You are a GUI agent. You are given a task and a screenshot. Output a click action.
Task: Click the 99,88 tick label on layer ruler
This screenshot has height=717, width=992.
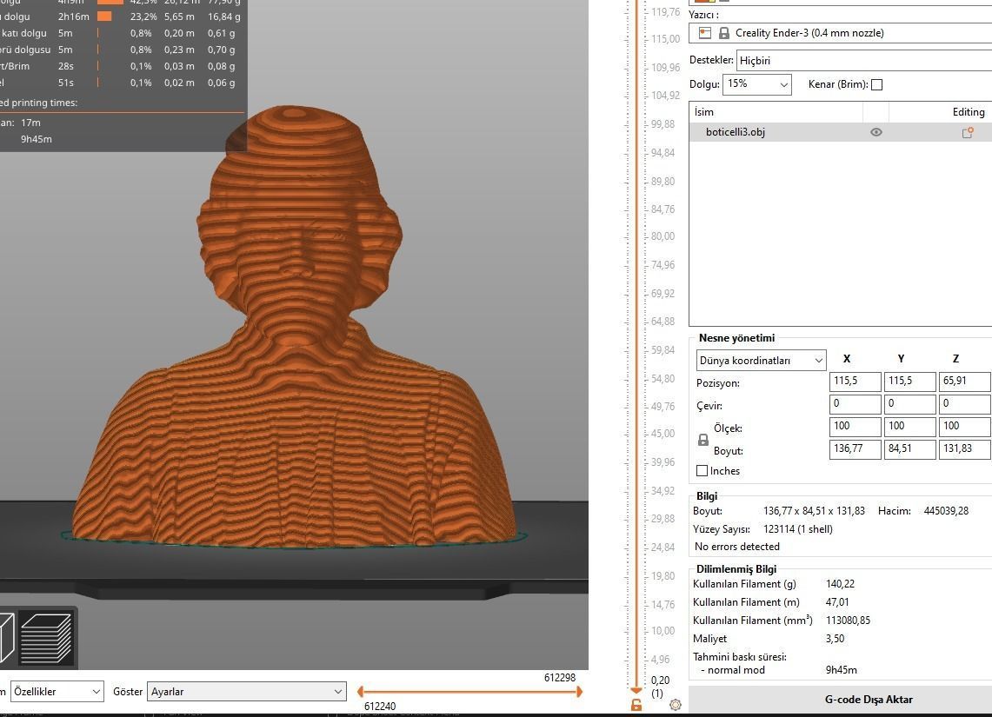(x=663, y=124)
